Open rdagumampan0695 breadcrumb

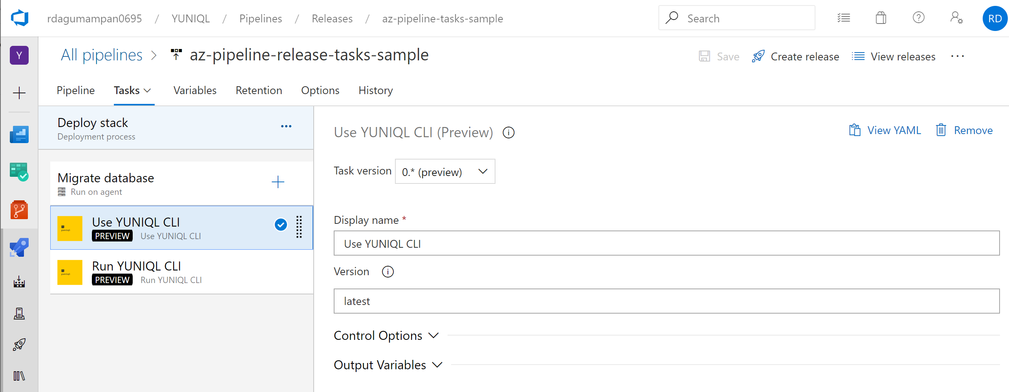pyautogui.click(x=95, y=18)
